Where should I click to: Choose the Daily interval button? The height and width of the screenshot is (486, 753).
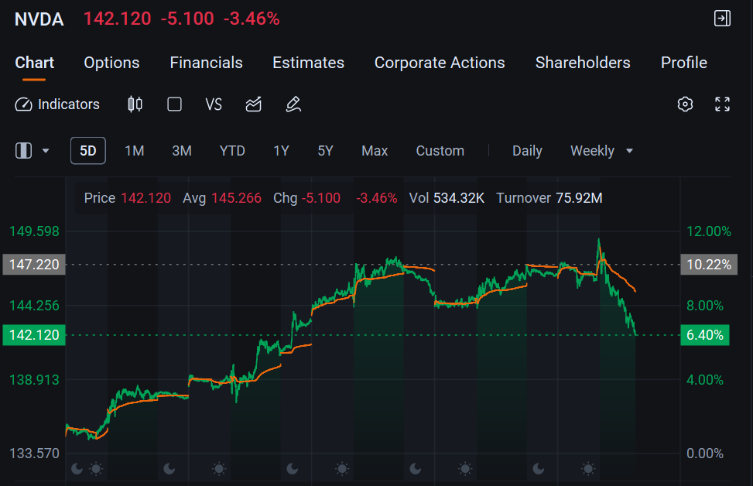point(527,151)
